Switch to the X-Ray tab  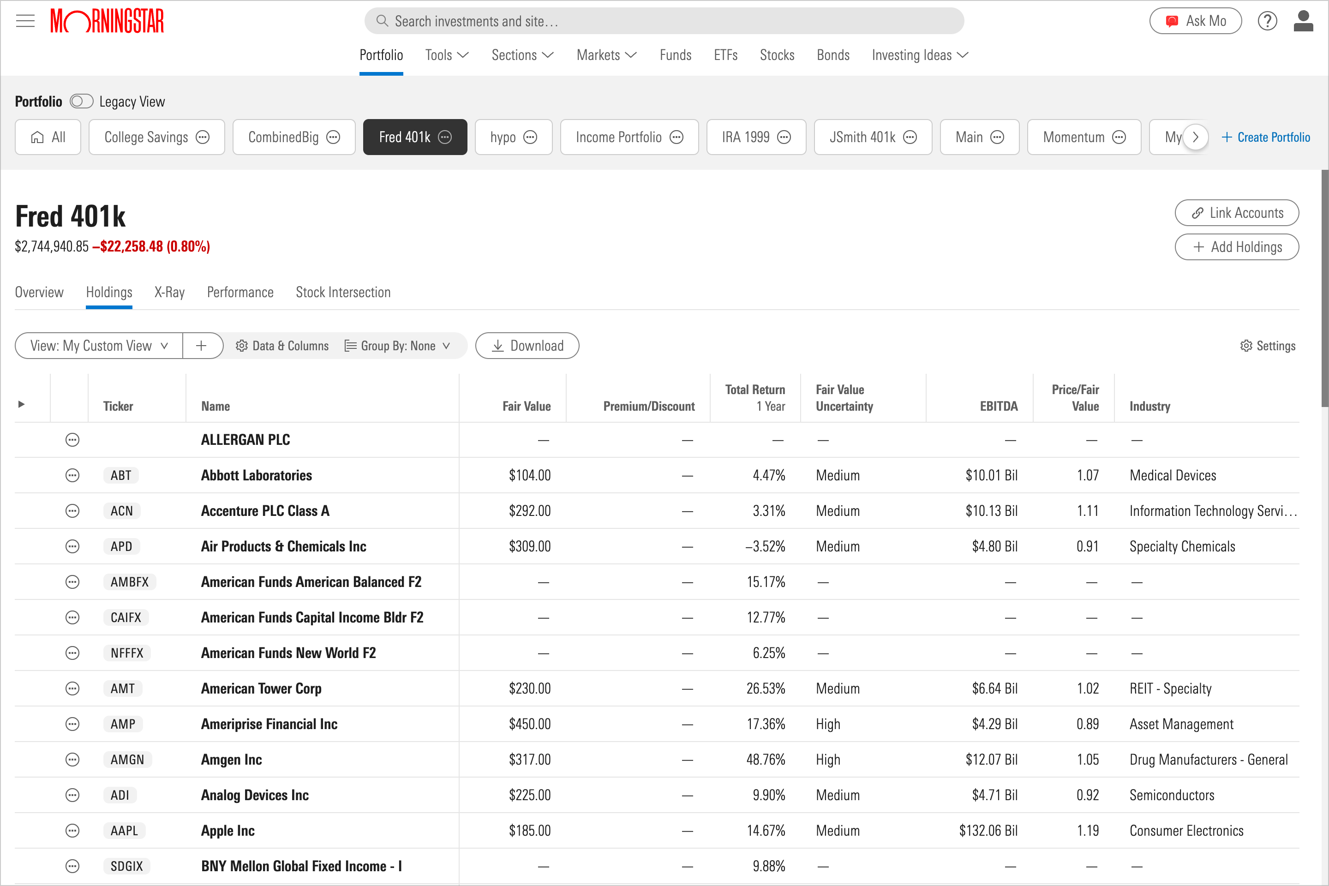coord(169,293)
